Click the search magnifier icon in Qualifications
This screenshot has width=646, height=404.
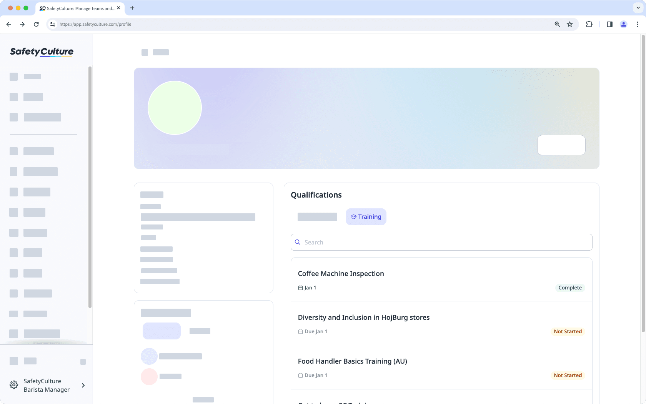pos(298,242)
